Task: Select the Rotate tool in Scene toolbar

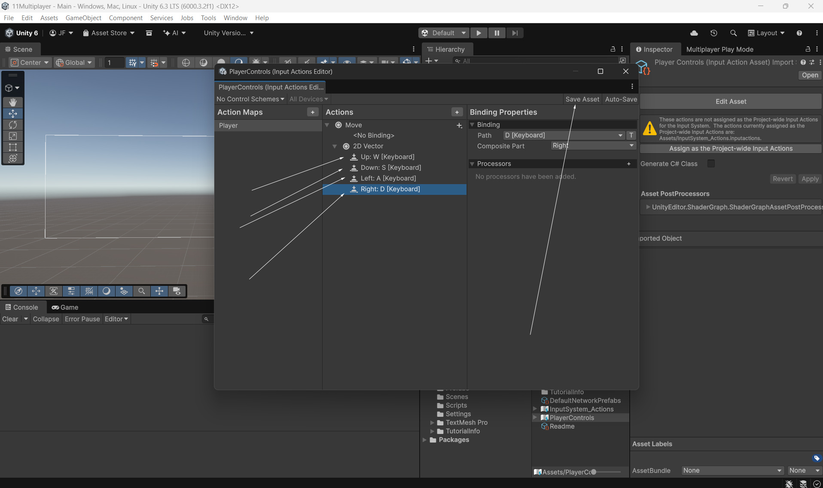Action: pos(13,125)
